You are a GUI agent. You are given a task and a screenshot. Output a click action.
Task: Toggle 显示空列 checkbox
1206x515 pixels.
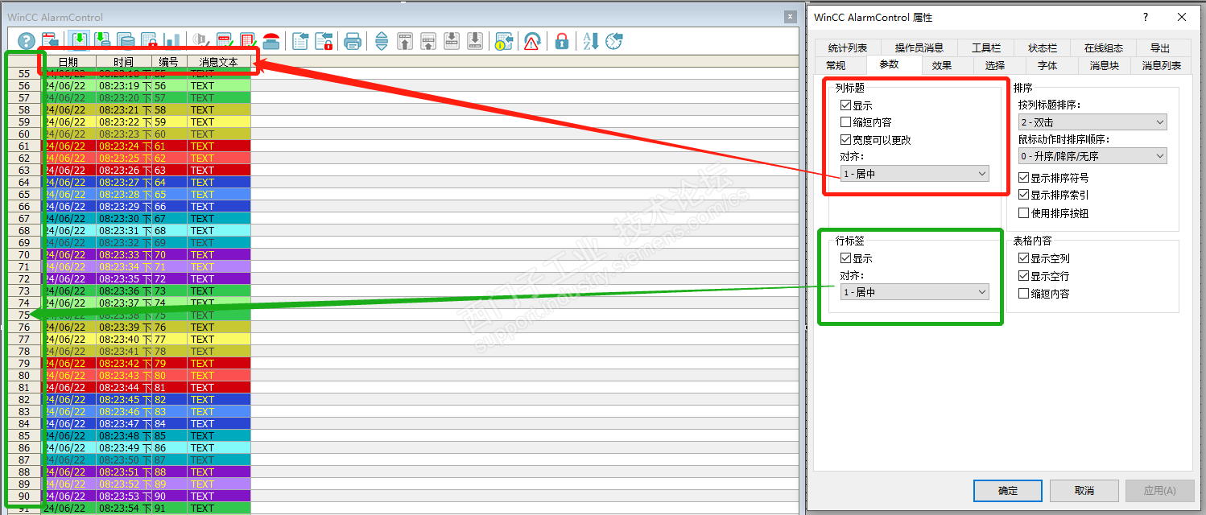pos(1023,258)
